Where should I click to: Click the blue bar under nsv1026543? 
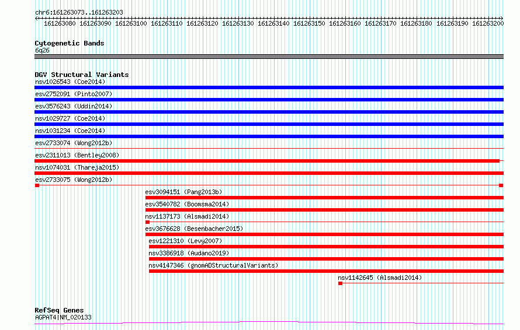click(269, 87)
